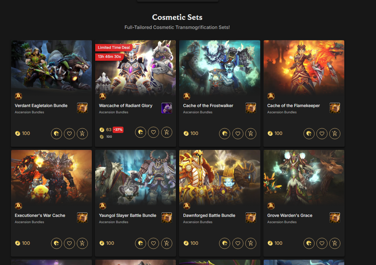Add Verdant Eagletalon Bundle to cart
The width and height of the screenshot is (376, 265).
pyautogui.click(x=82, y=134)
